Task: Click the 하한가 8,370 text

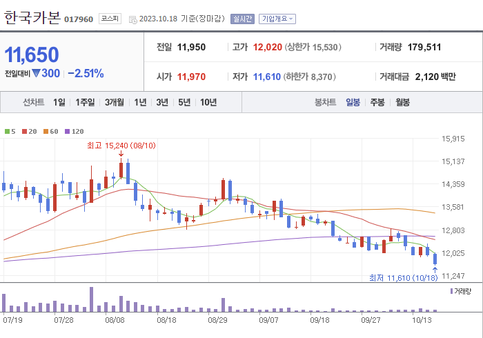Action: (310, 77)
